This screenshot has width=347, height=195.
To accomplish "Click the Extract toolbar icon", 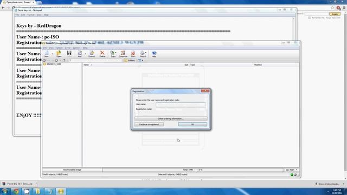I will [x=92, y=54].
